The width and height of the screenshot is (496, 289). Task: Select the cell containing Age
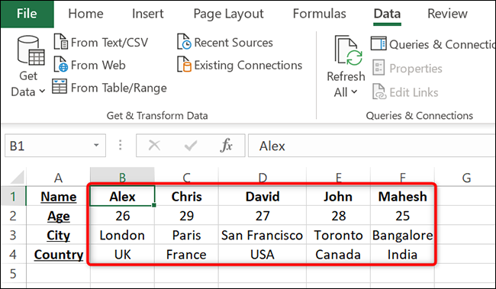click(x=58, y=216)
